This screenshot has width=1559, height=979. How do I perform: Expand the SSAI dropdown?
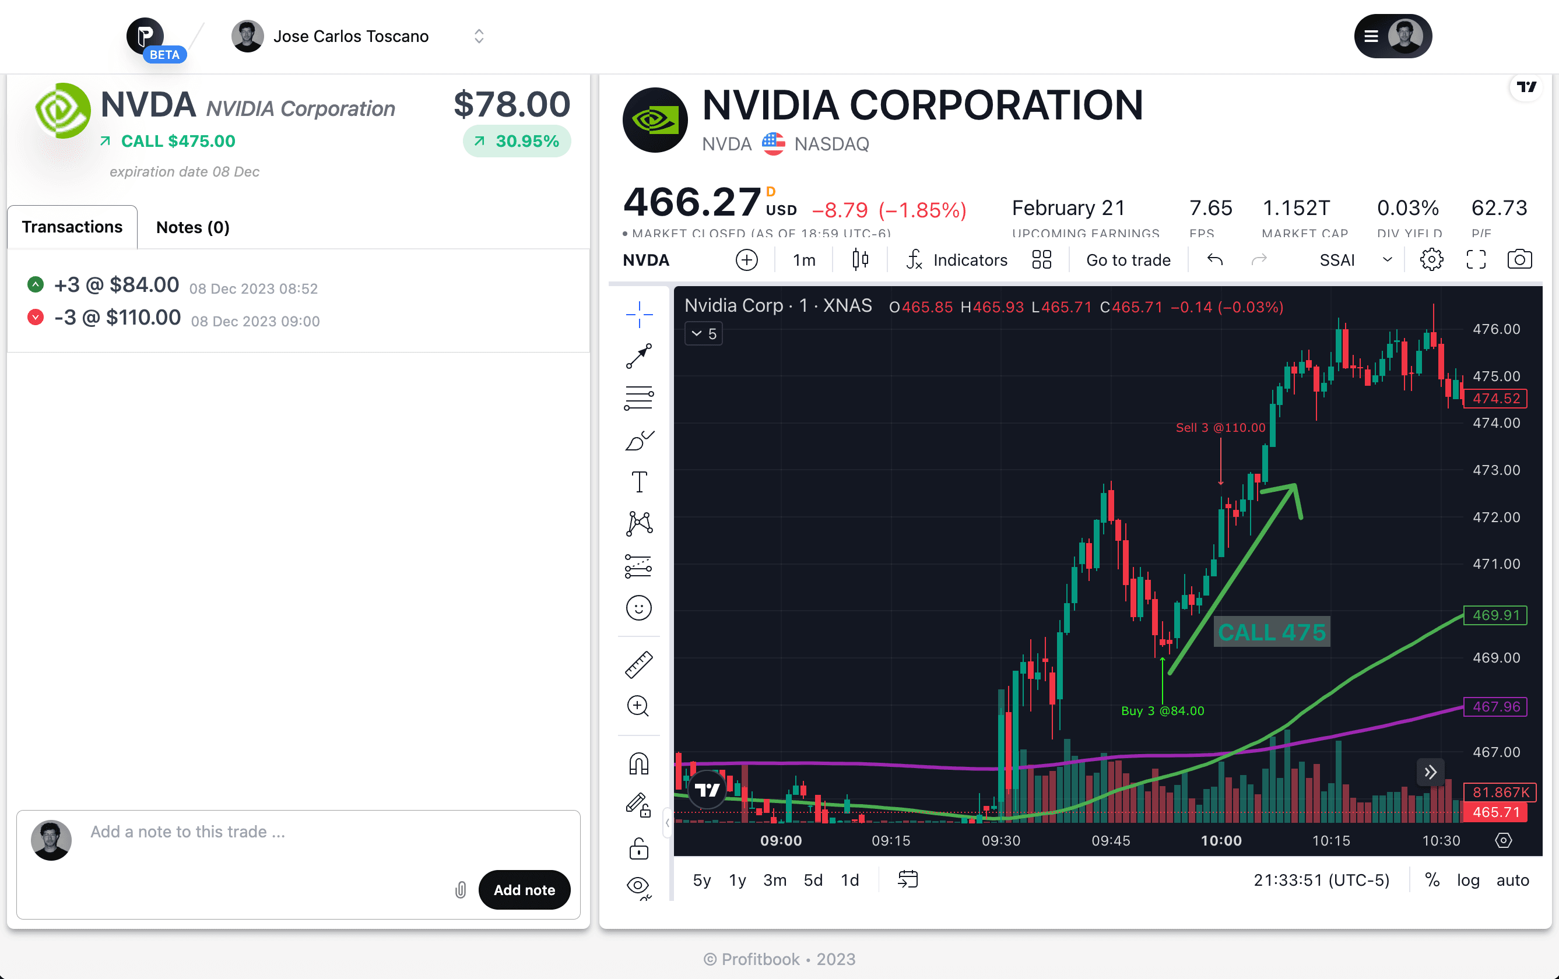tap(1387, 259)
